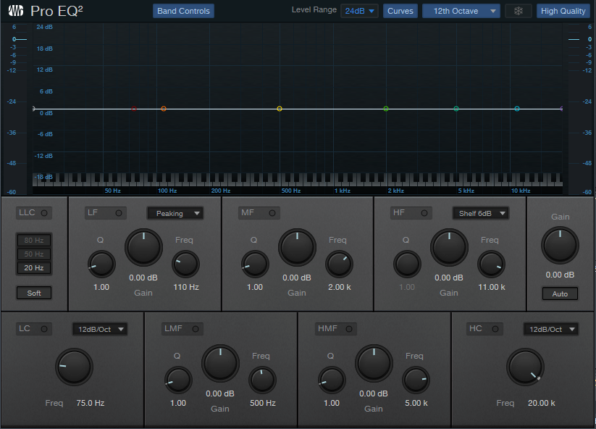Click the HF Freq knob
Viewport: 596px width, 429px height.
coord(492,264)
